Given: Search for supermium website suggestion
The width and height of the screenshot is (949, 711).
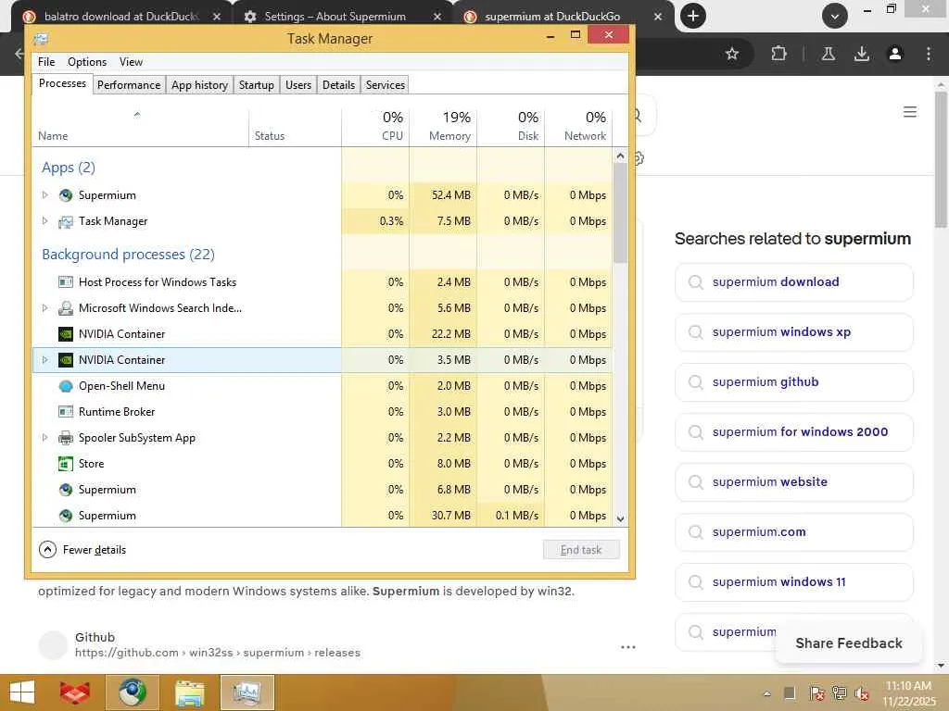Looking at the screenshot, I should click(793, 481).
